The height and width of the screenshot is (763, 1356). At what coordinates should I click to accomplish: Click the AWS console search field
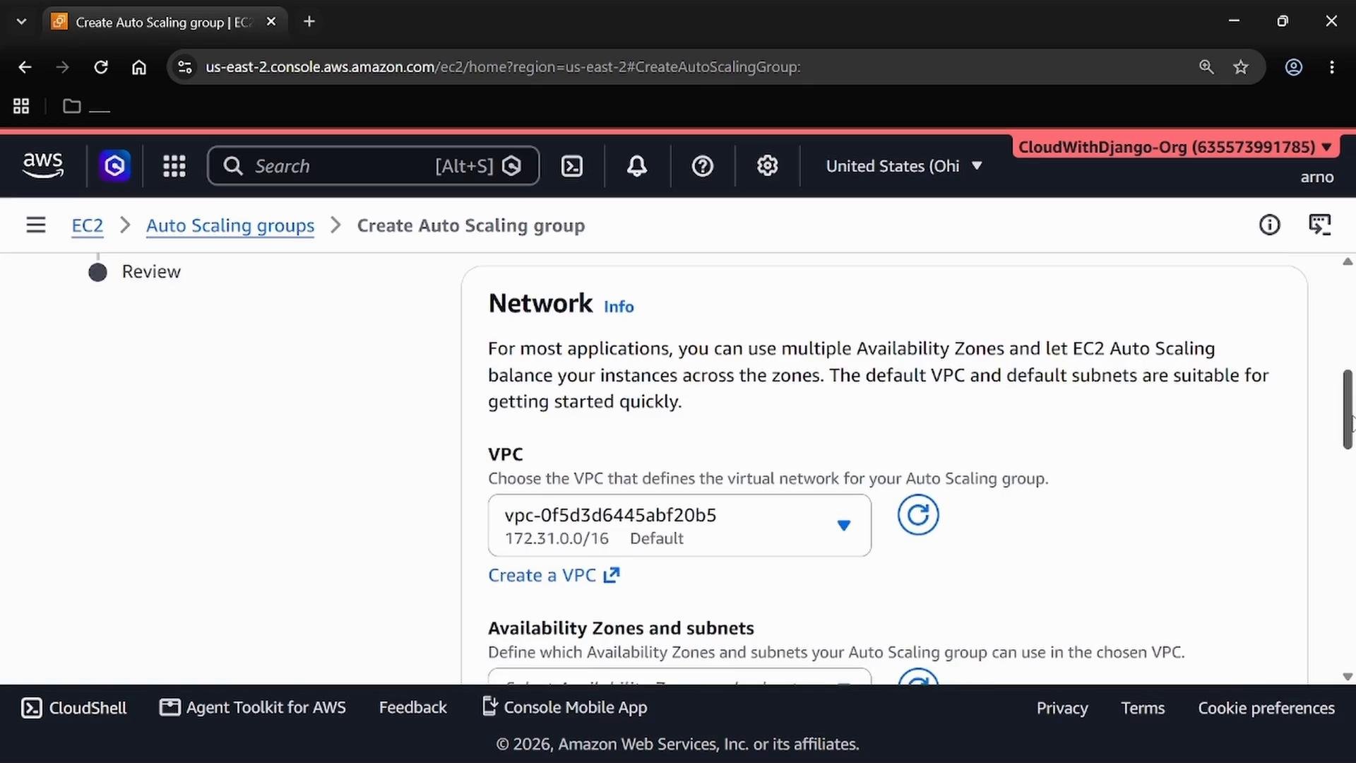coord(373,166)
